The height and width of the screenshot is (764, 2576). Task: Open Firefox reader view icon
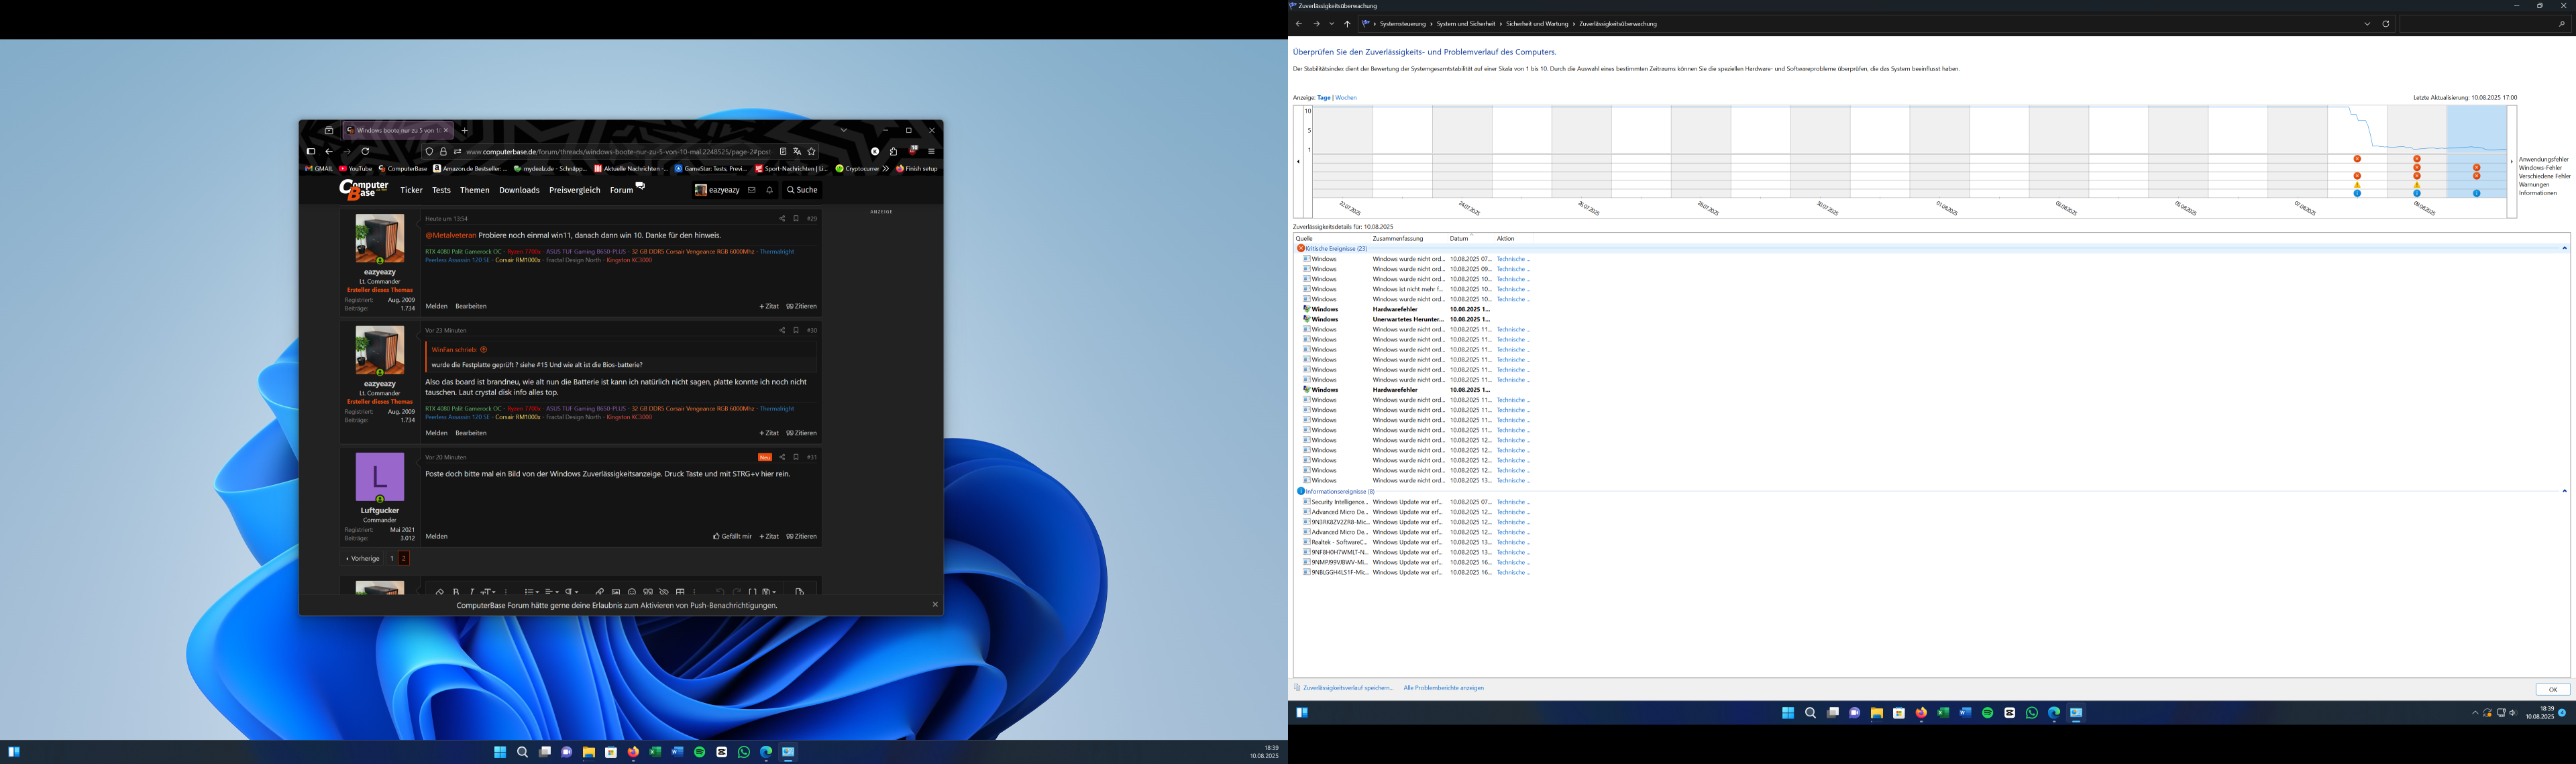(783, 152)
